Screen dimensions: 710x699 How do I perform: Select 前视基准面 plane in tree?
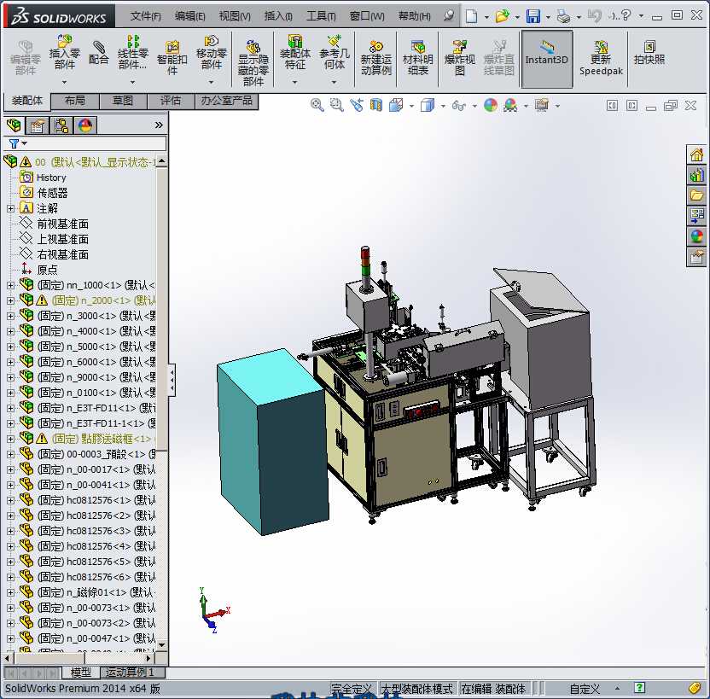click(62, 224)
